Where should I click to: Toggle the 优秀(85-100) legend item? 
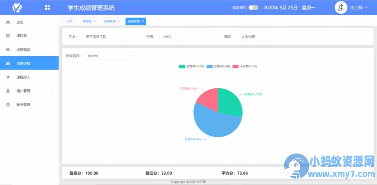click(x=191, y=66)
